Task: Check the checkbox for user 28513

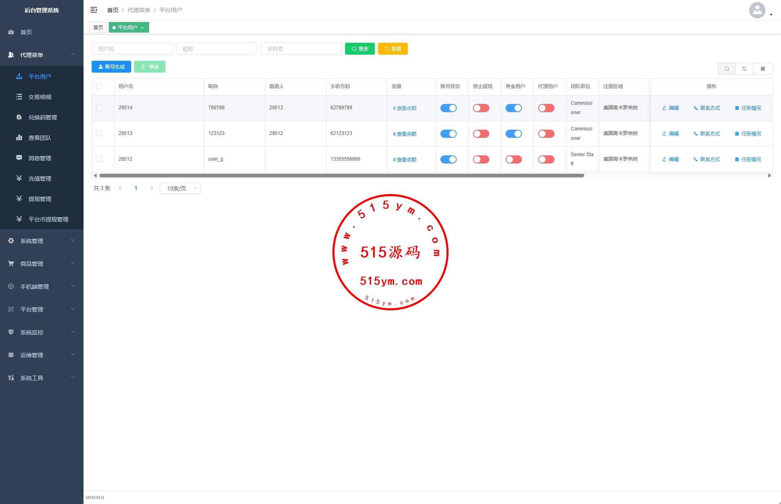Action: coord(99,133)
